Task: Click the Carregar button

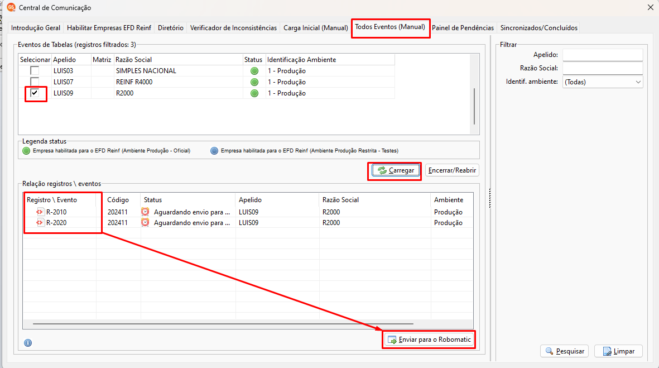Action: pyautogui.click(x=396, y=170)
